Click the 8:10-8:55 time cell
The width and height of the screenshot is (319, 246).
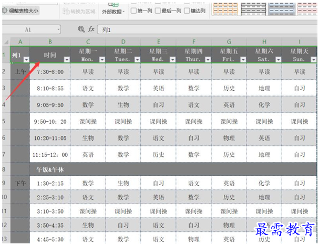coord(50,88)
